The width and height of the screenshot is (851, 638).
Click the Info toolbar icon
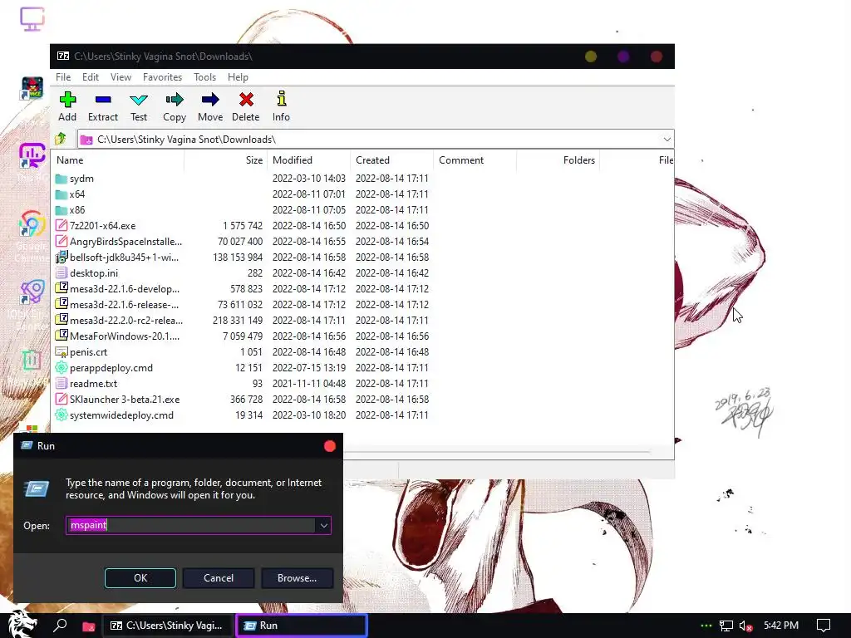coord(281,99)
